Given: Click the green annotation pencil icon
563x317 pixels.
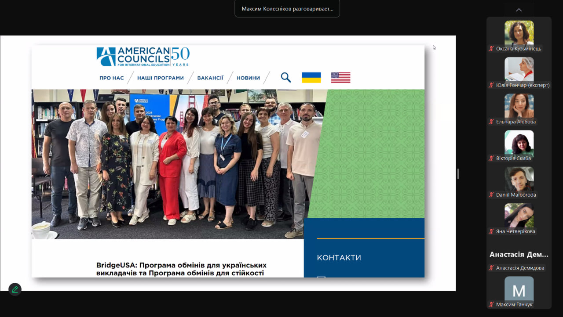Looking at the screenshot, I should (x=15, y=289).
